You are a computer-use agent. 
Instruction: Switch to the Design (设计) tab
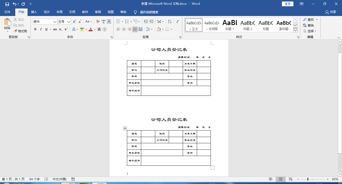[47, 12]
